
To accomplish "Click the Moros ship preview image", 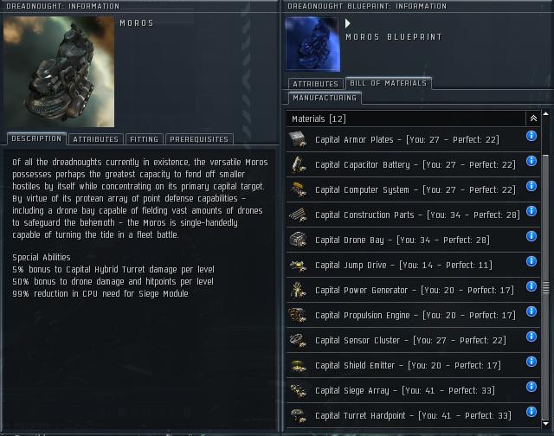I will point(59,72).
